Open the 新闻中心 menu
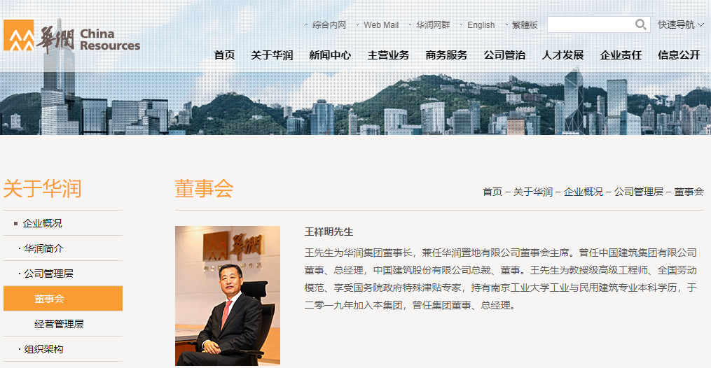The width and height of the screenshot is (711, 368). click(x=330, y=55)
